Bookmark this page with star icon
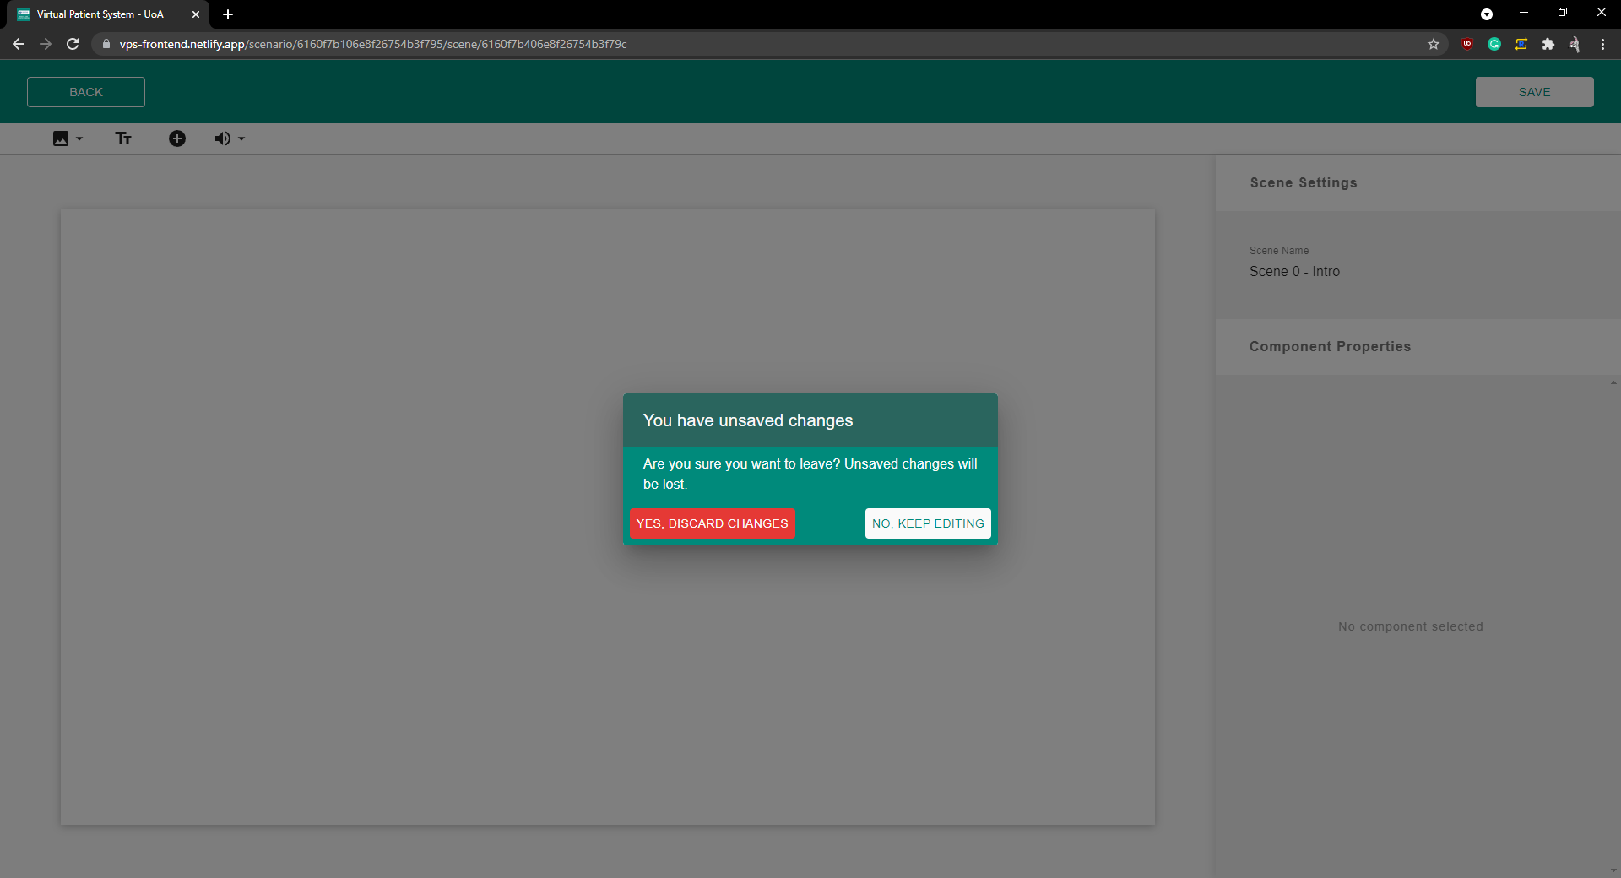The height and width of the screenshot is (878, 1621). (1433, 44)
